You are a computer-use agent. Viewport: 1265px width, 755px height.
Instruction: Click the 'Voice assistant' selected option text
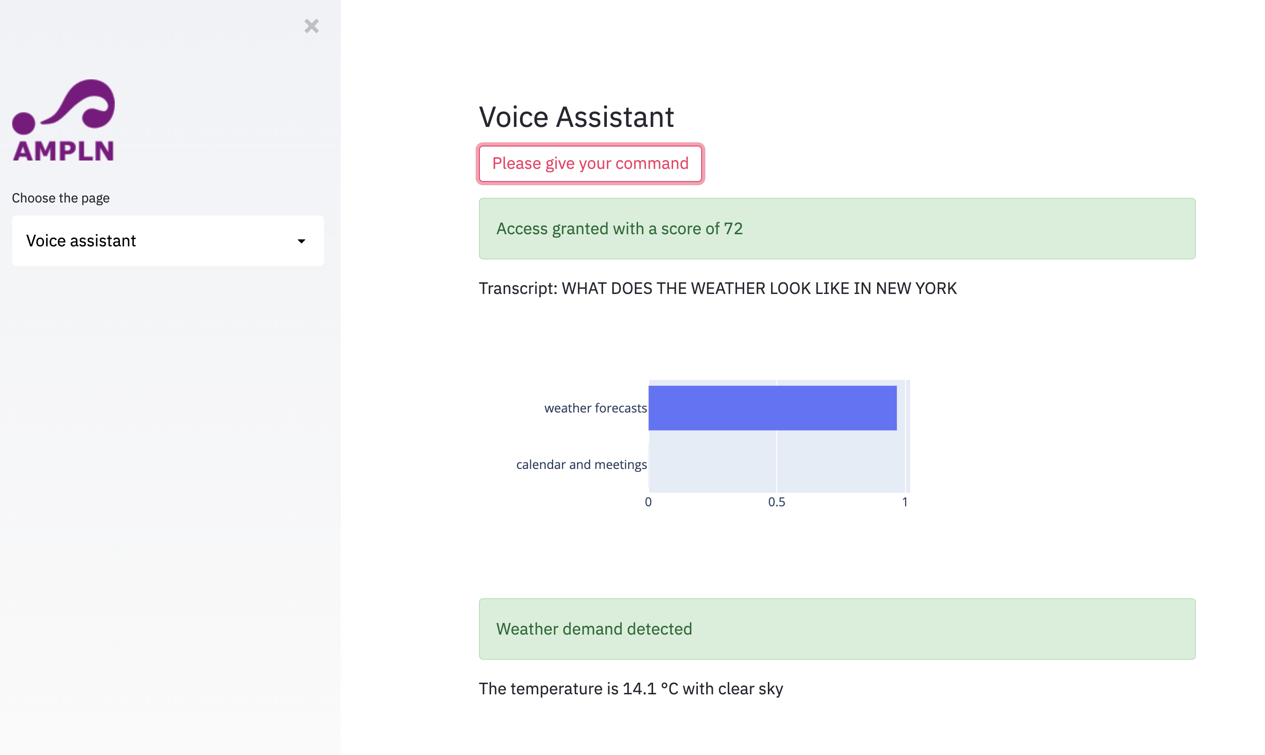(81, 241)
